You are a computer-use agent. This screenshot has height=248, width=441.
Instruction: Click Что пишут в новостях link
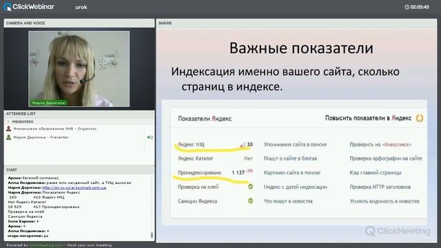pos(288,201)
